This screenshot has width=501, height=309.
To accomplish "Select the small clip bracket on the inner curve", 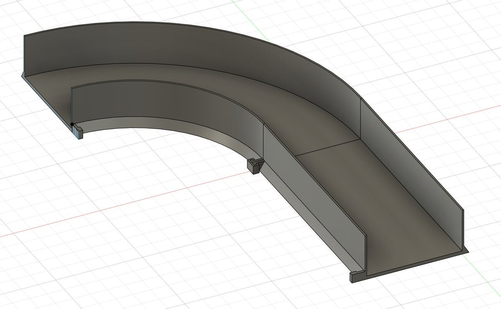I will click(x=253, y=166).
